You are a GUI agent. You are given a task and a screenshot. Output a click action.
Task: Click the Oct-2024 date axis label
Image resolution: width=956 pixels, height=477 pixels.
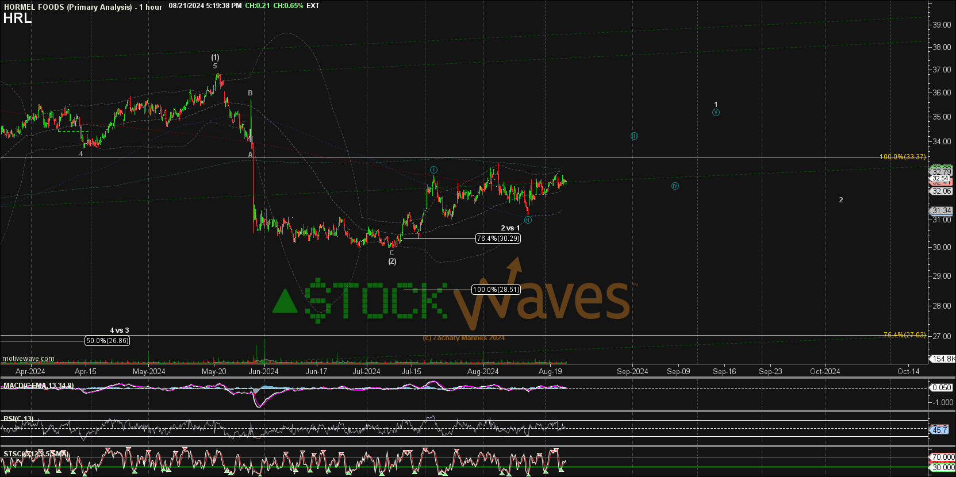[x=825, y=371]
